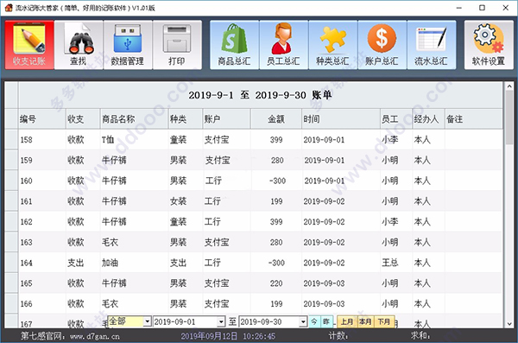This screenshot has height=343, width=518.
Task: Click the 计数 status bar entry
Action: click(x=338, y=336)
